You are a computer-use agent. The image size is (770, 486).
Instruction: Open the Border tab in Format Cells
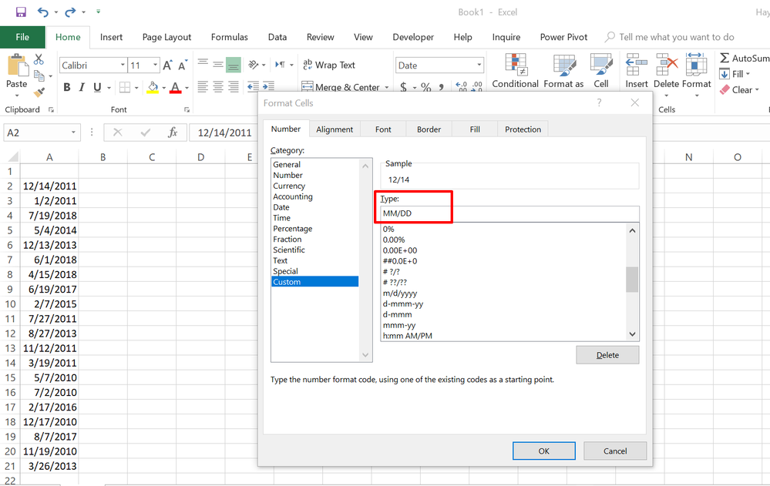click(x=429, y=129)
